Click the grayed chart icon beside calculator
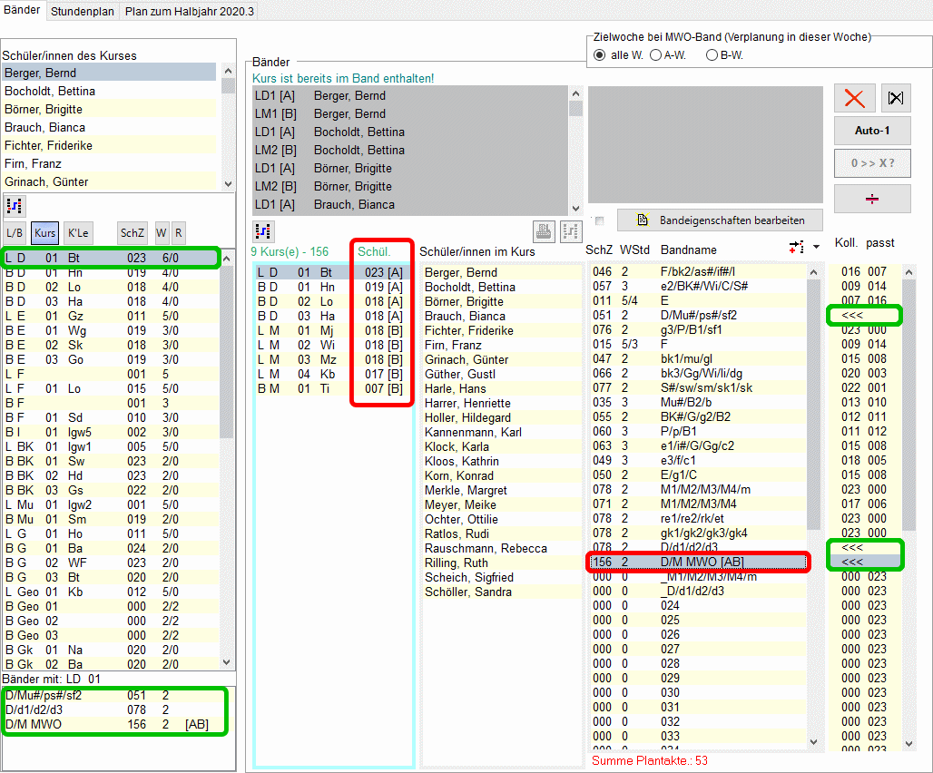The image size is (933, 773). click(x=570, y=230)
